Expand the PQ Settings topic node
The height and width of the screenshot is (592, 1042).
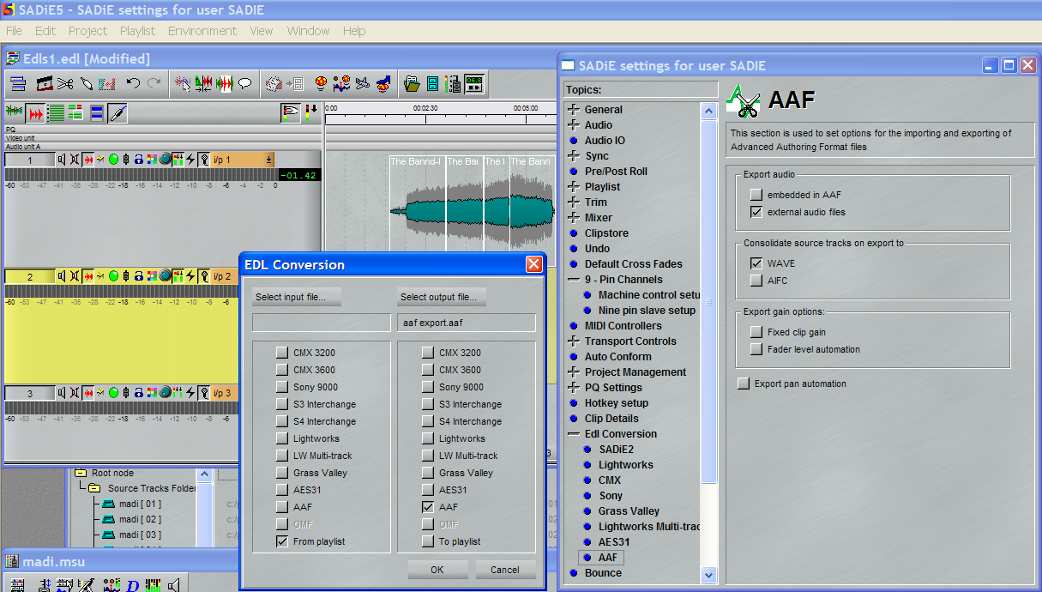(x=574, y=388)
